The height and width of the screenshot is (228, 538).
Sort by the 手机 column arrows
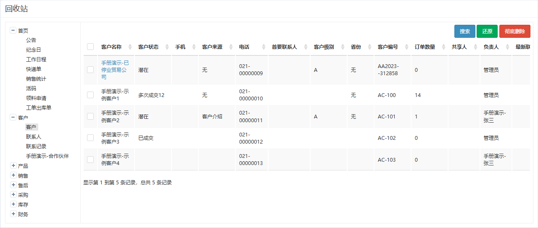[194, 47]
